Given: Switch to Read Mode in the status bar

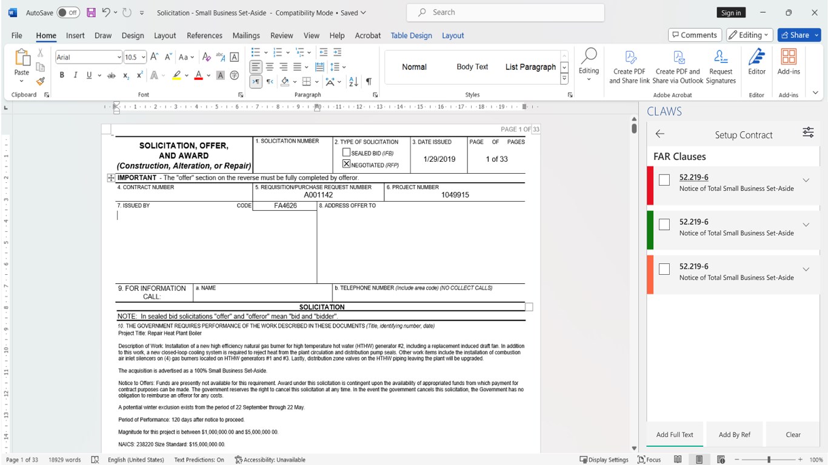Looking at the screenshot, I should coord(678,460).
